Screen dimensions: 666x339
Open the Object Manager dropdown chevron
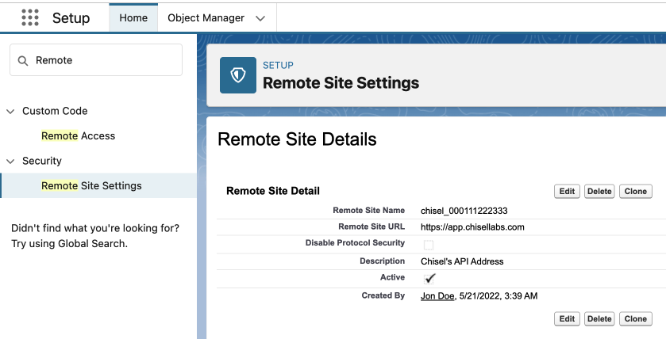[x=260, y=18]
